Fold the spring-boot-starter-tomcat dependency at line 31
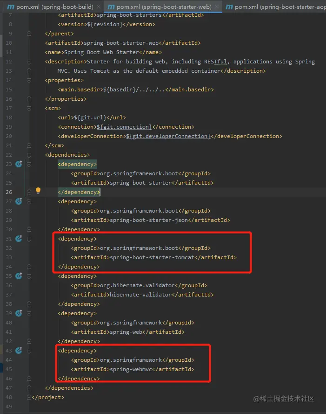The image size is (326, 414). 29,239
